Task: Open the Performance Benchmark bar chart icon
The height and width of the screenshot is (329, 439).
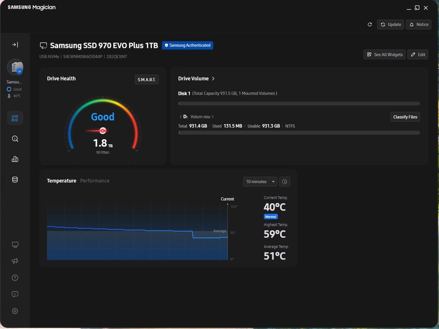Action: click(15, 159)
